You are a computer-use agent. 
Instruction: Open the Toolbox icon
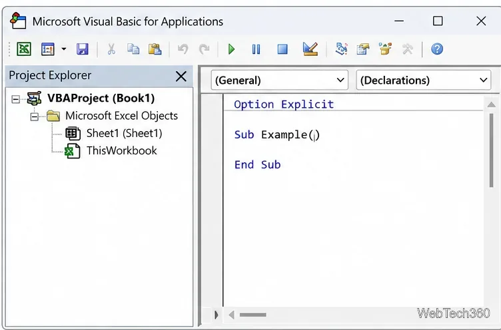(x=407, y=49)
